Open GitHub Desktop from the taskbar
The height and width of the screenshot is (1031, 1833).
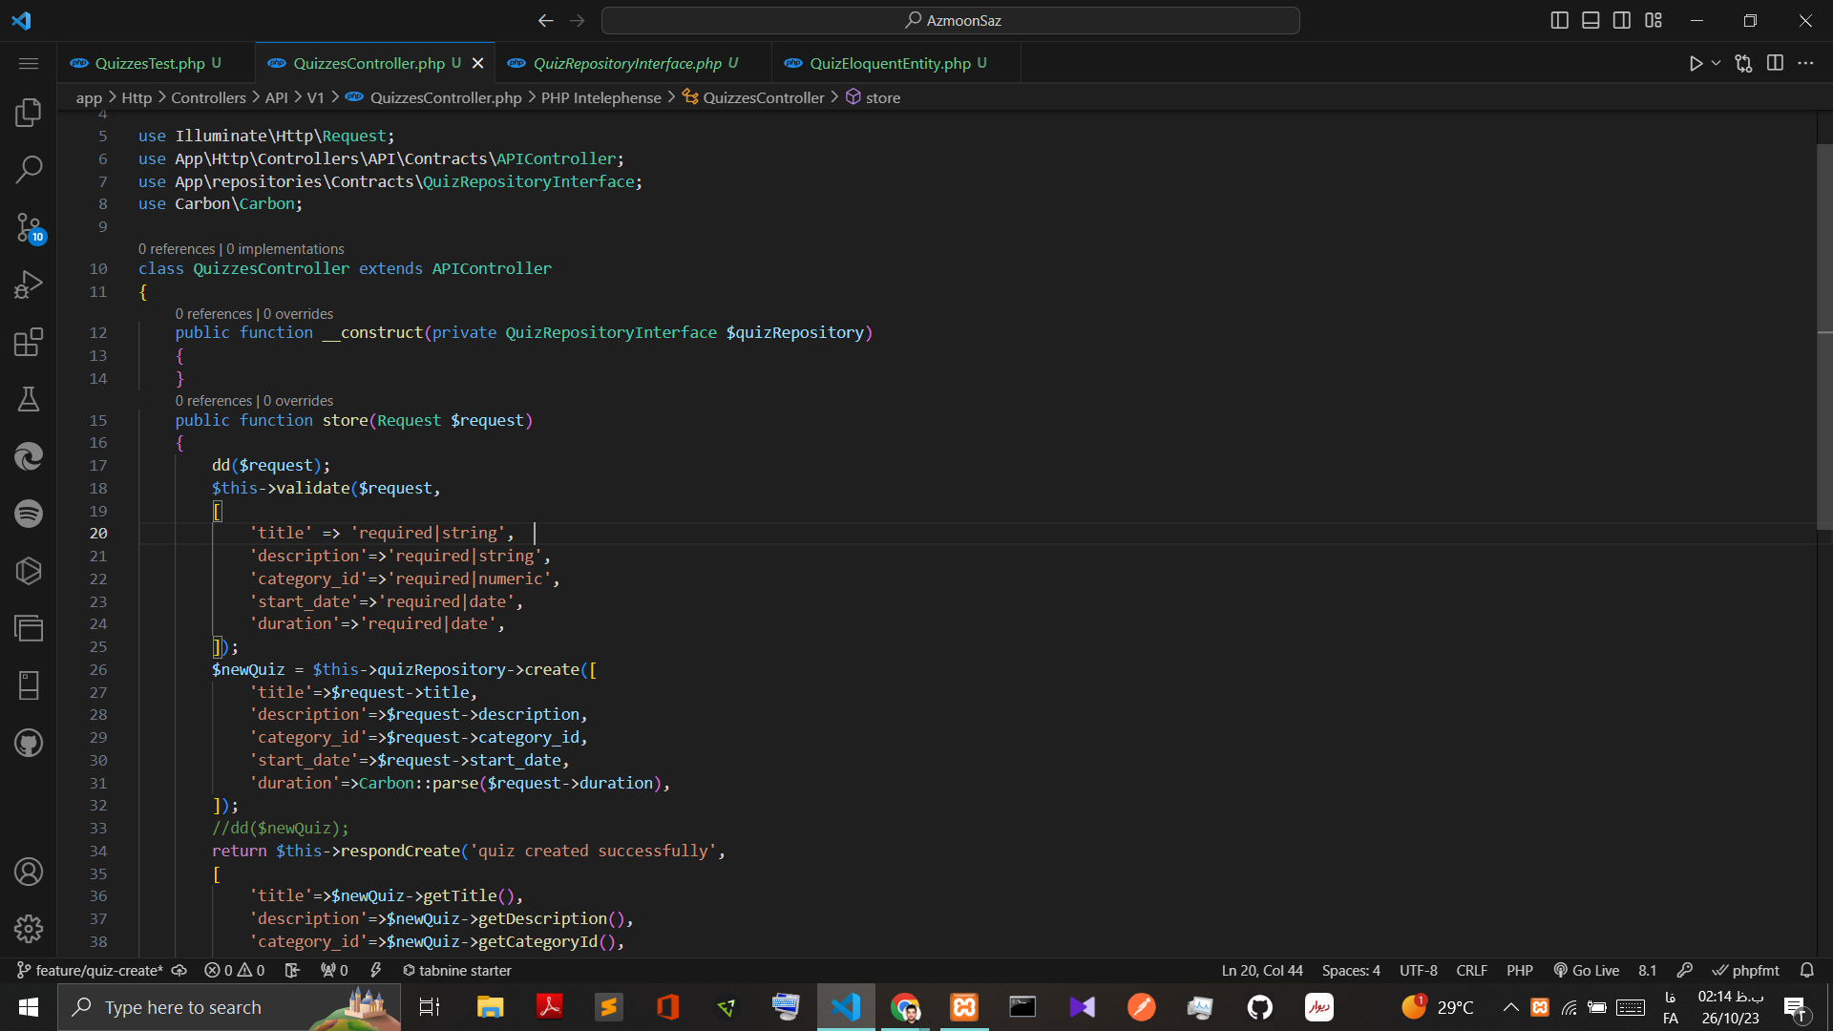(x=1259, y=1007)
